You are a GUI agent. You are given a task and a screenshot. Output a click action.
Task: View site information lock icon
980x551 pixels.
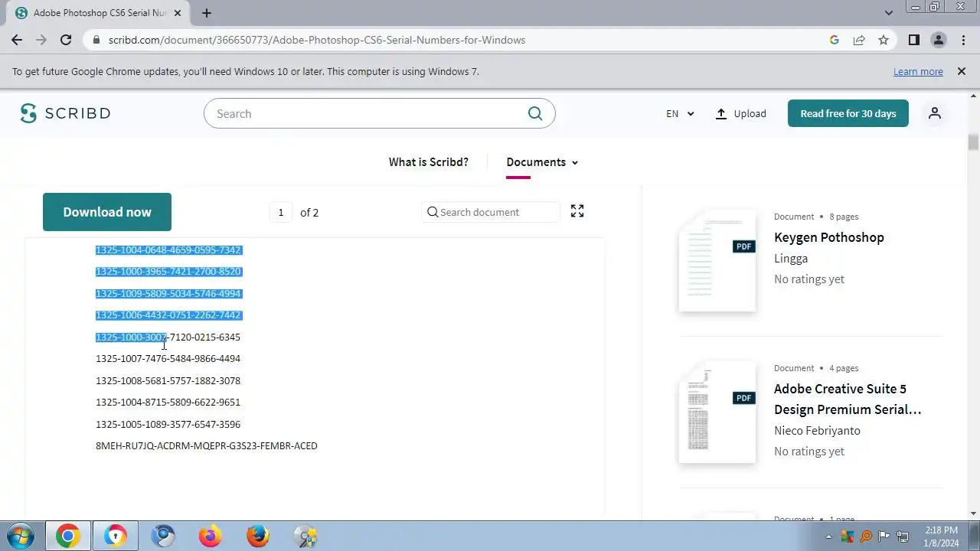point(96,40)
